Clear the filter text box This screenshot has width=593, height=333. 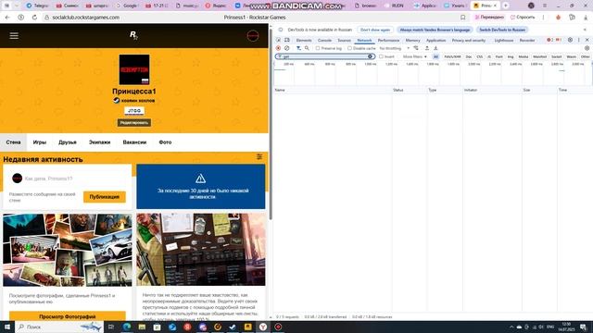click(371, 56)
